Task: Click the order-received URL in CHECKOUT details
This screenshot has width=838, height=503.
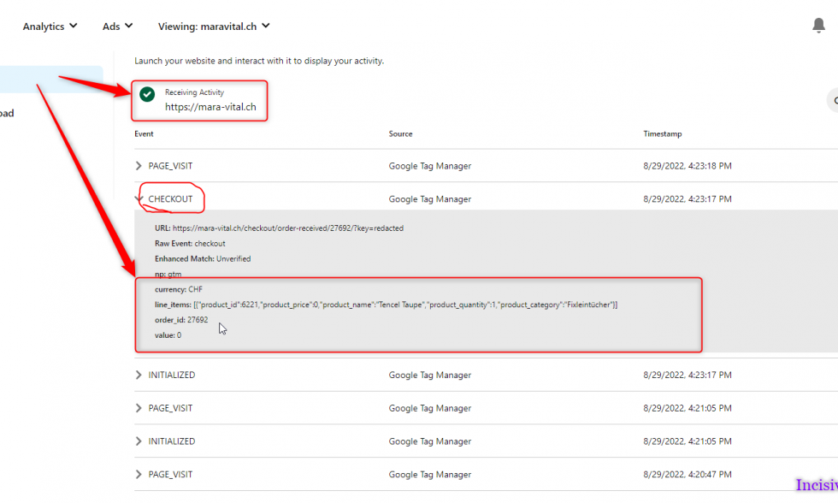Action: [x=287, y=228]
